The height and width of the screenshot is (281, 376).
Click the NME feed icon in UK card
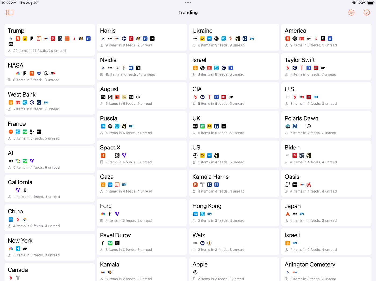pos(196,126)
